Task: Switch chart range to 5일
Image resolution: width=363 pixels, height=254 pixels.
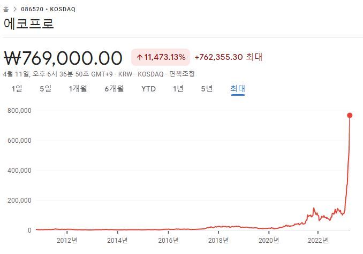Action: coord(46,89)
